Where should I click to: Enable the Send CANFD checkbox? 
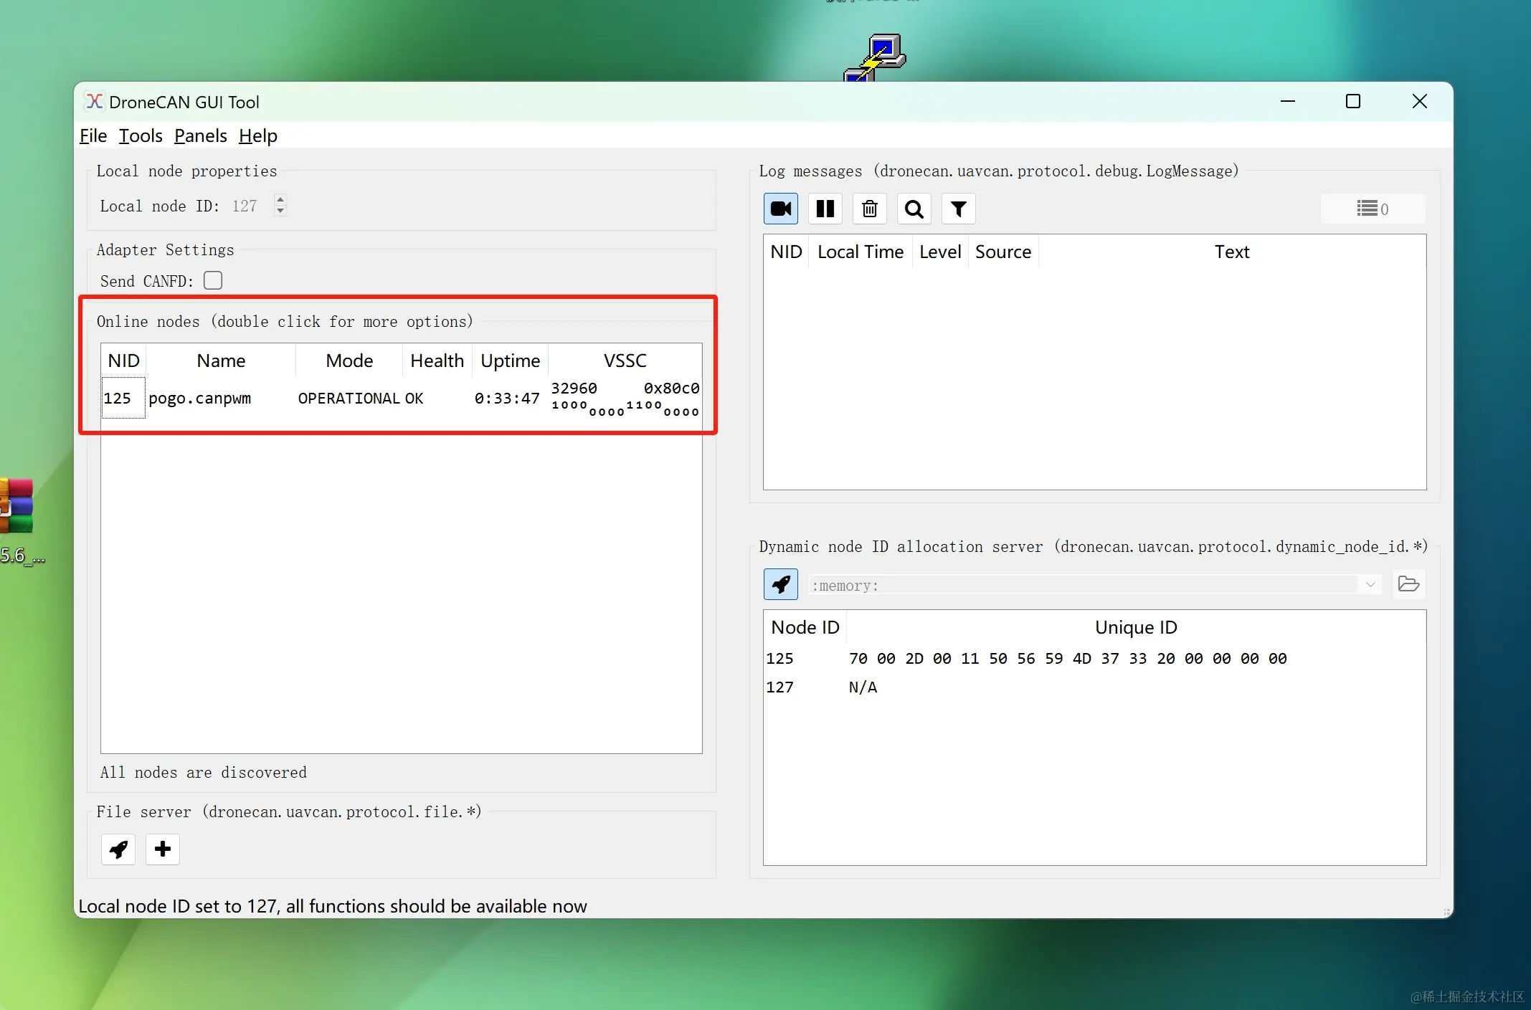(213, 280)
